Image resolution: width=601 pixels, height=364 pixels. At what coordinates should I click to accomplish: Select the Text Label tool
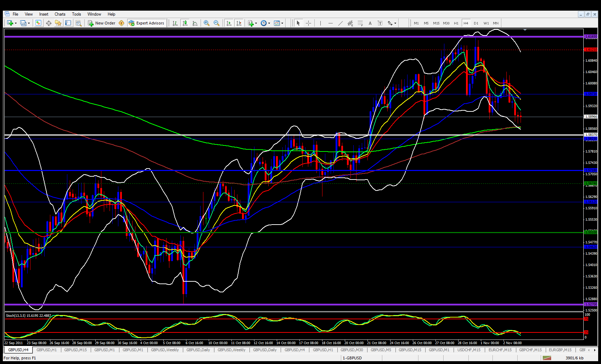point(380,23)
